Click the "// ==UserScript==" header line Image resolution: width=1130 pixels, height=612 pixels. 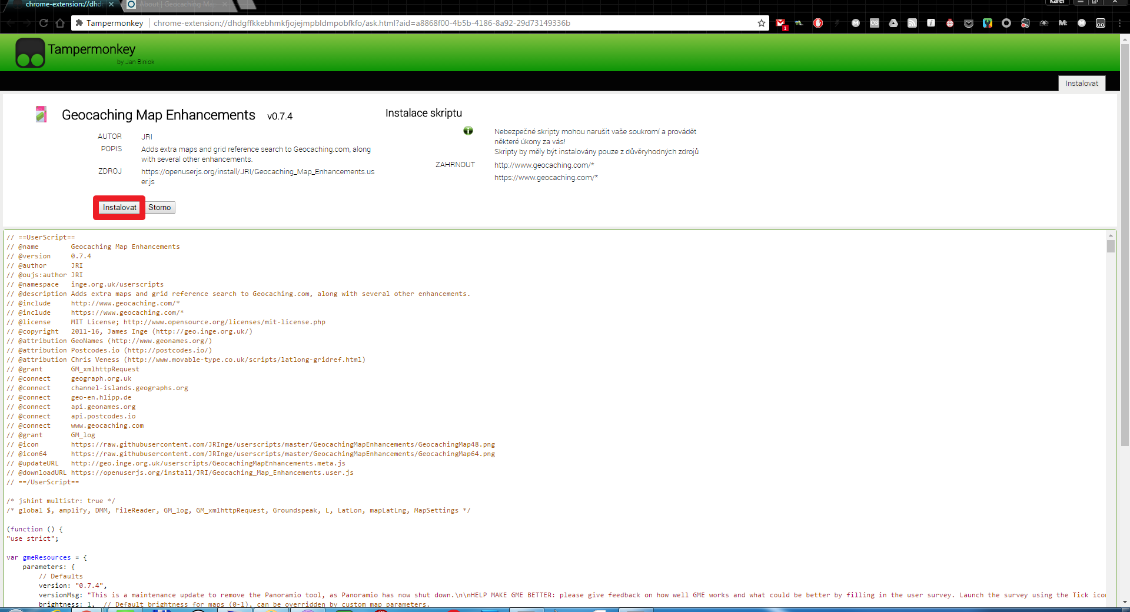click(x=41, y=237)
